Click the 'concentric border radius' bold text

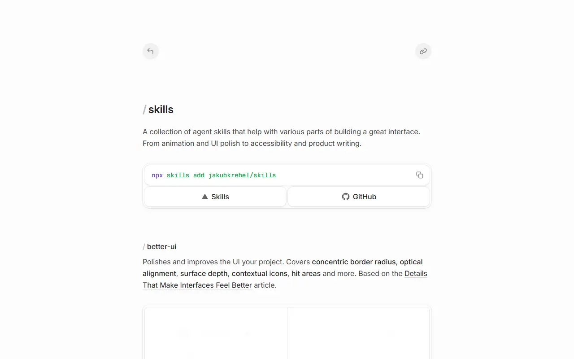coord(354,262)
